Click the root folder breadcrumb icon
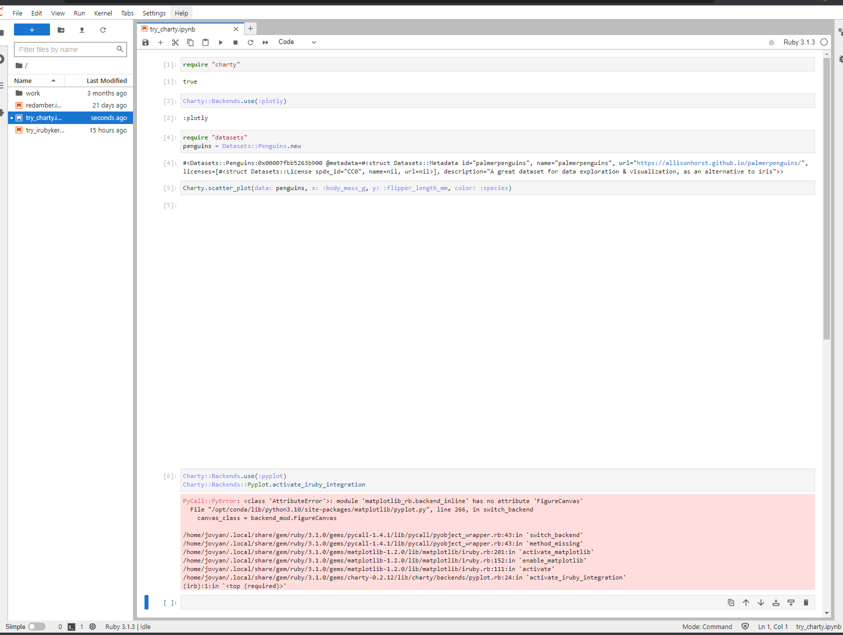This screenshot has height=635, width=843. click(19, 65)
